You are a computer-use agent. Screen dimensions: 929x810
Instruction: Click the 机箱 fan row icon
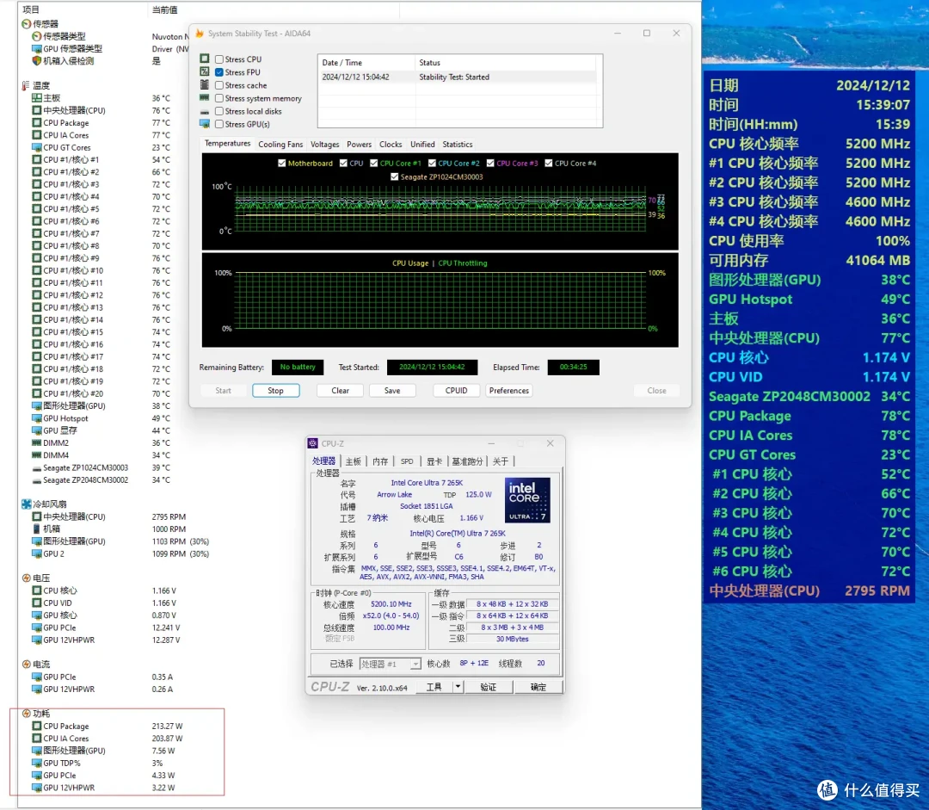(37, 529)
